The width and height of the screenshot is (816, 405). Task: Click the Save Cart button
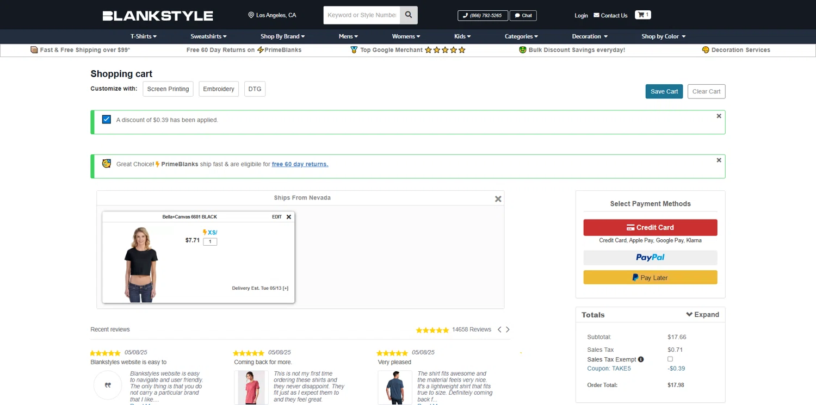(x=664, y=91)
